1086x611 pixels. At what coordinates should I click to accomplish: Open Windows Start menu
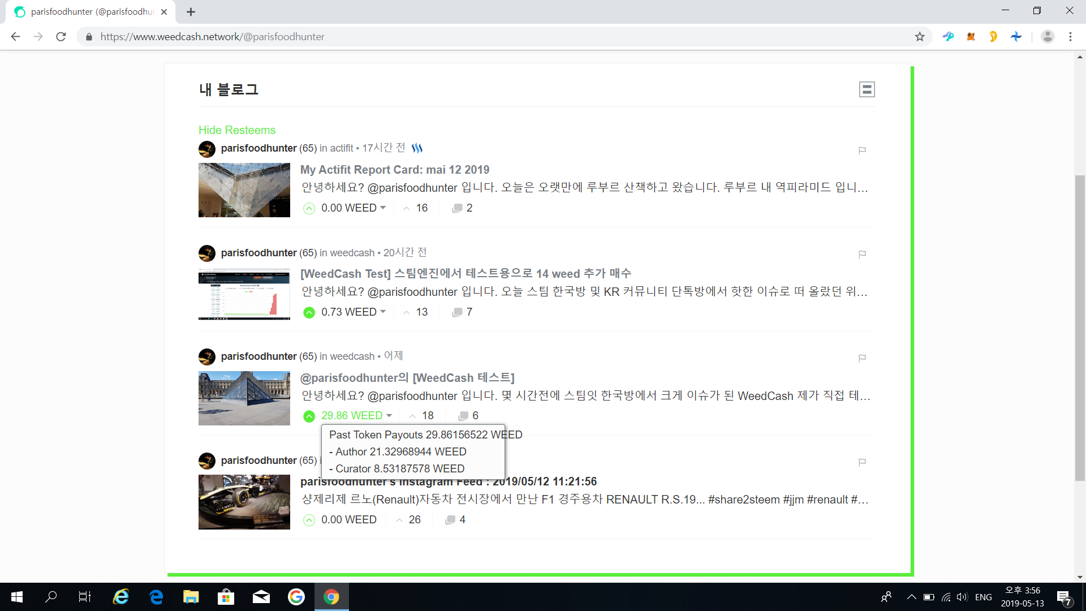(17, 597)
